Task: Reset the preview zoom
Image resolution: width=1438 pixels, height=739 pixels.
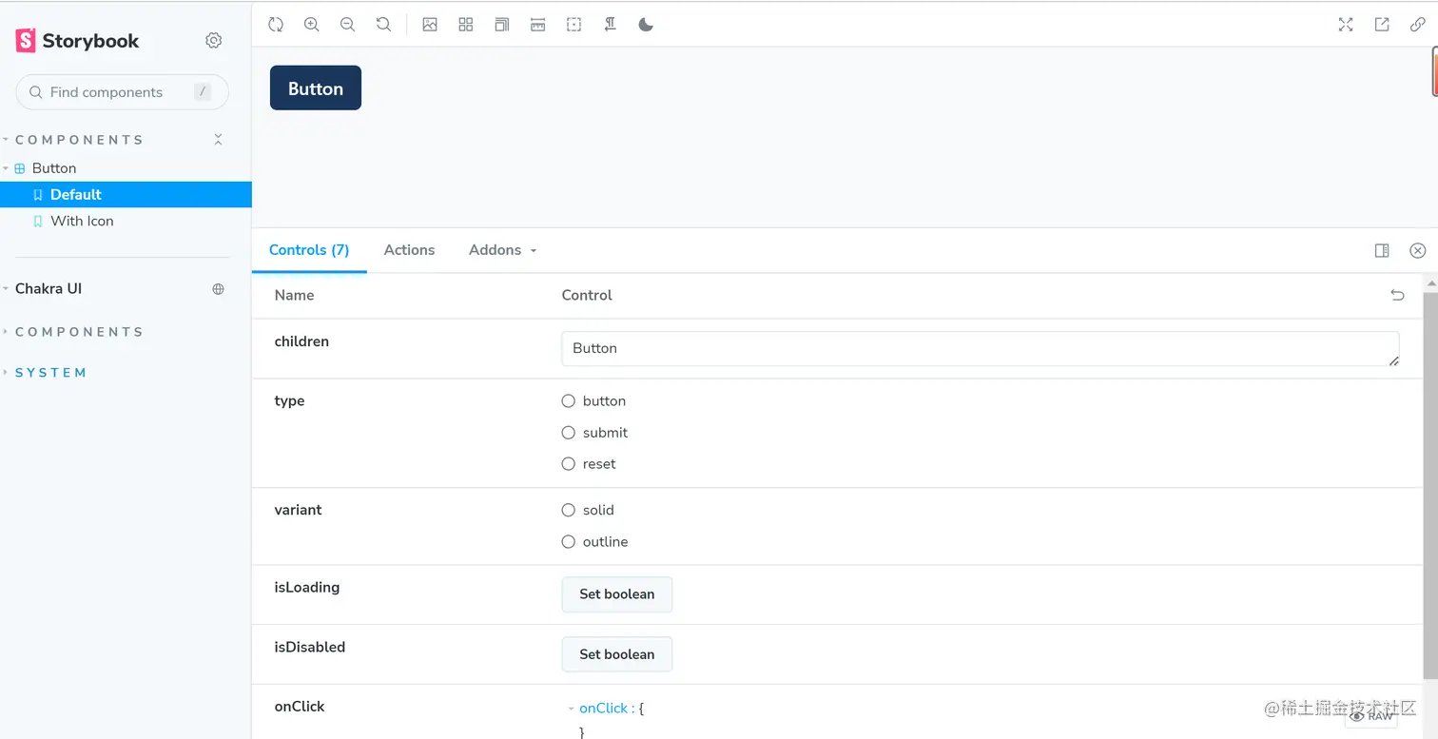Action: (x=383, y=25)
